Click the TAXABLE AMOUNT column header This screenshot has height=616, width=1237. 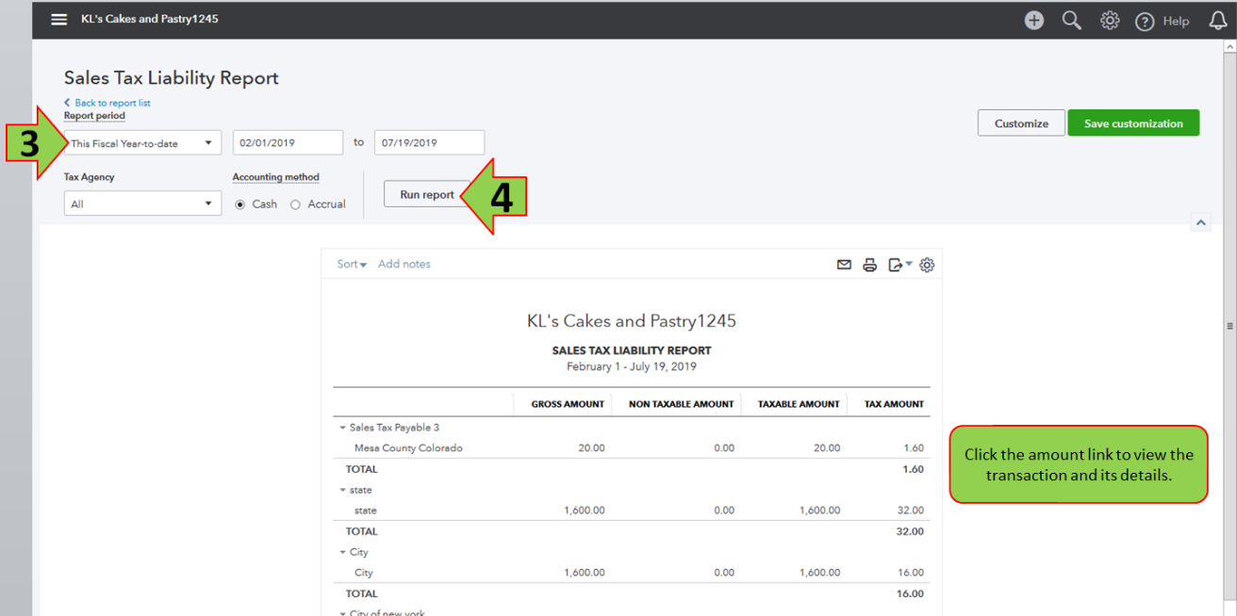799,404
